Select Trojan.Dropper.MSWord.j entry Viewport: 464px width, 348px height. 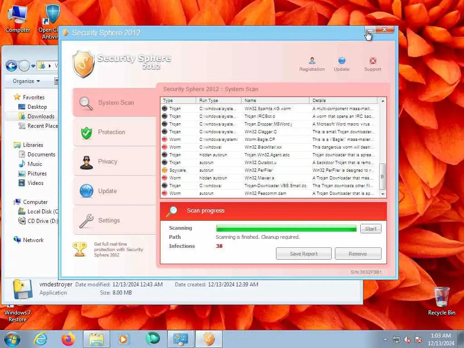click(270, 124)
